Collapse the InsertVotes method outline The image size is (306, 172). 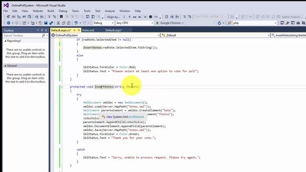(x=62, y=87)
